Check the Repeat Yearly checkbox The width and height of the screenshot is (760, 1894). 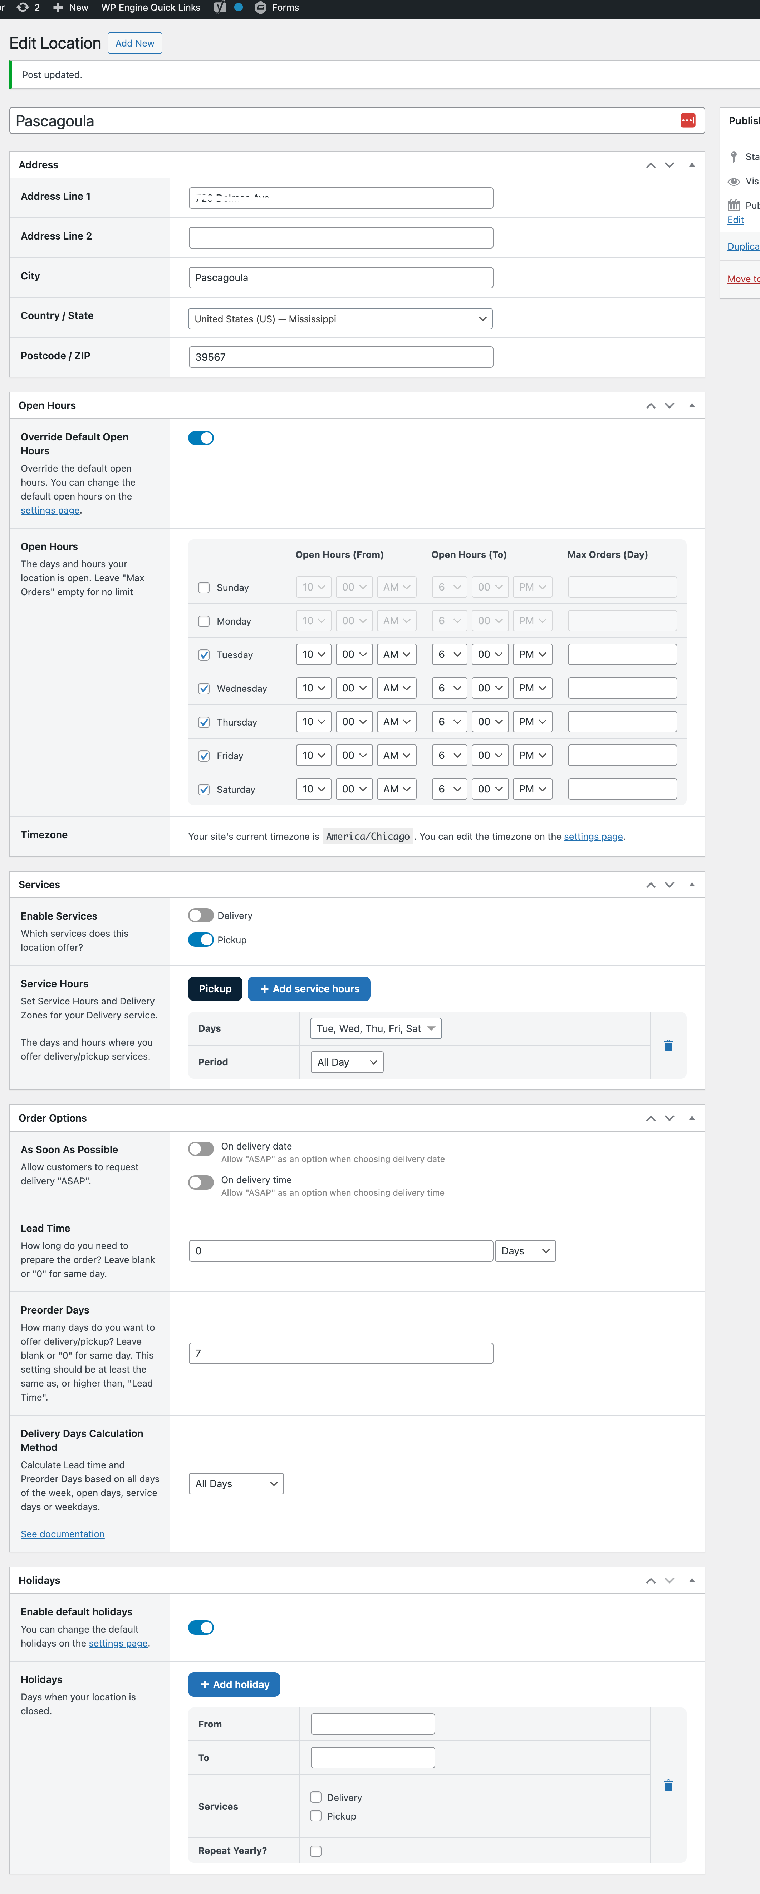pos(316,1851)
